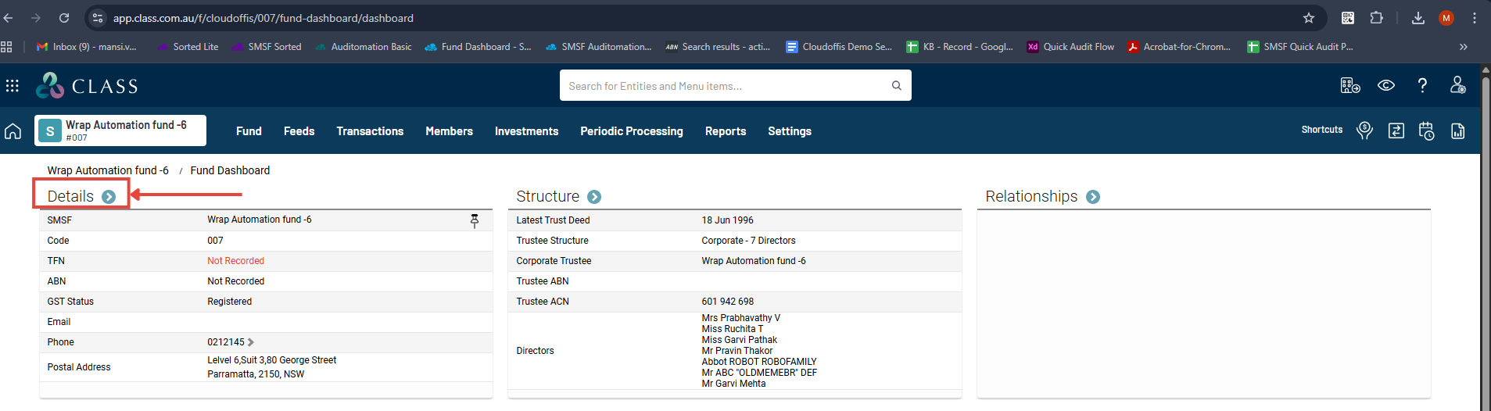Click the eye visibility icon in header
Image resolution: width=1491 pixels, height=411 pixels.
[x=1385, y=85]
